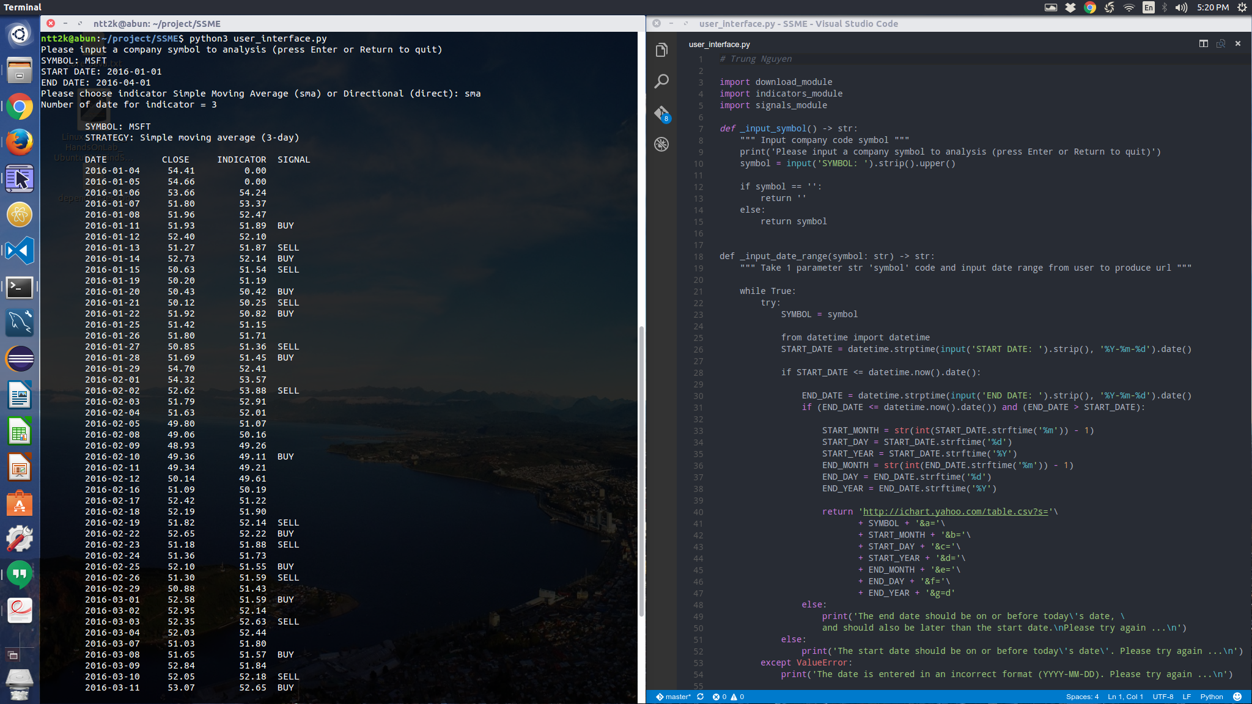This screenshot has height=704, width=1252.
Task: Click Ln 1, Col 1 to go to line
Action: pyautogui.click(x=1125, y=697)
